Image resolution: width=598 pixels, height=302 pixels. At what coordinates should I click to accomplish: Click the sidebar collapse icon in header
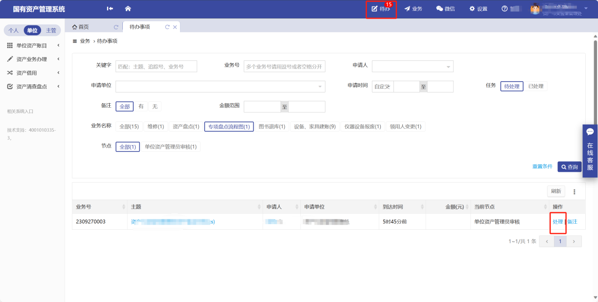tap(110, 9)
